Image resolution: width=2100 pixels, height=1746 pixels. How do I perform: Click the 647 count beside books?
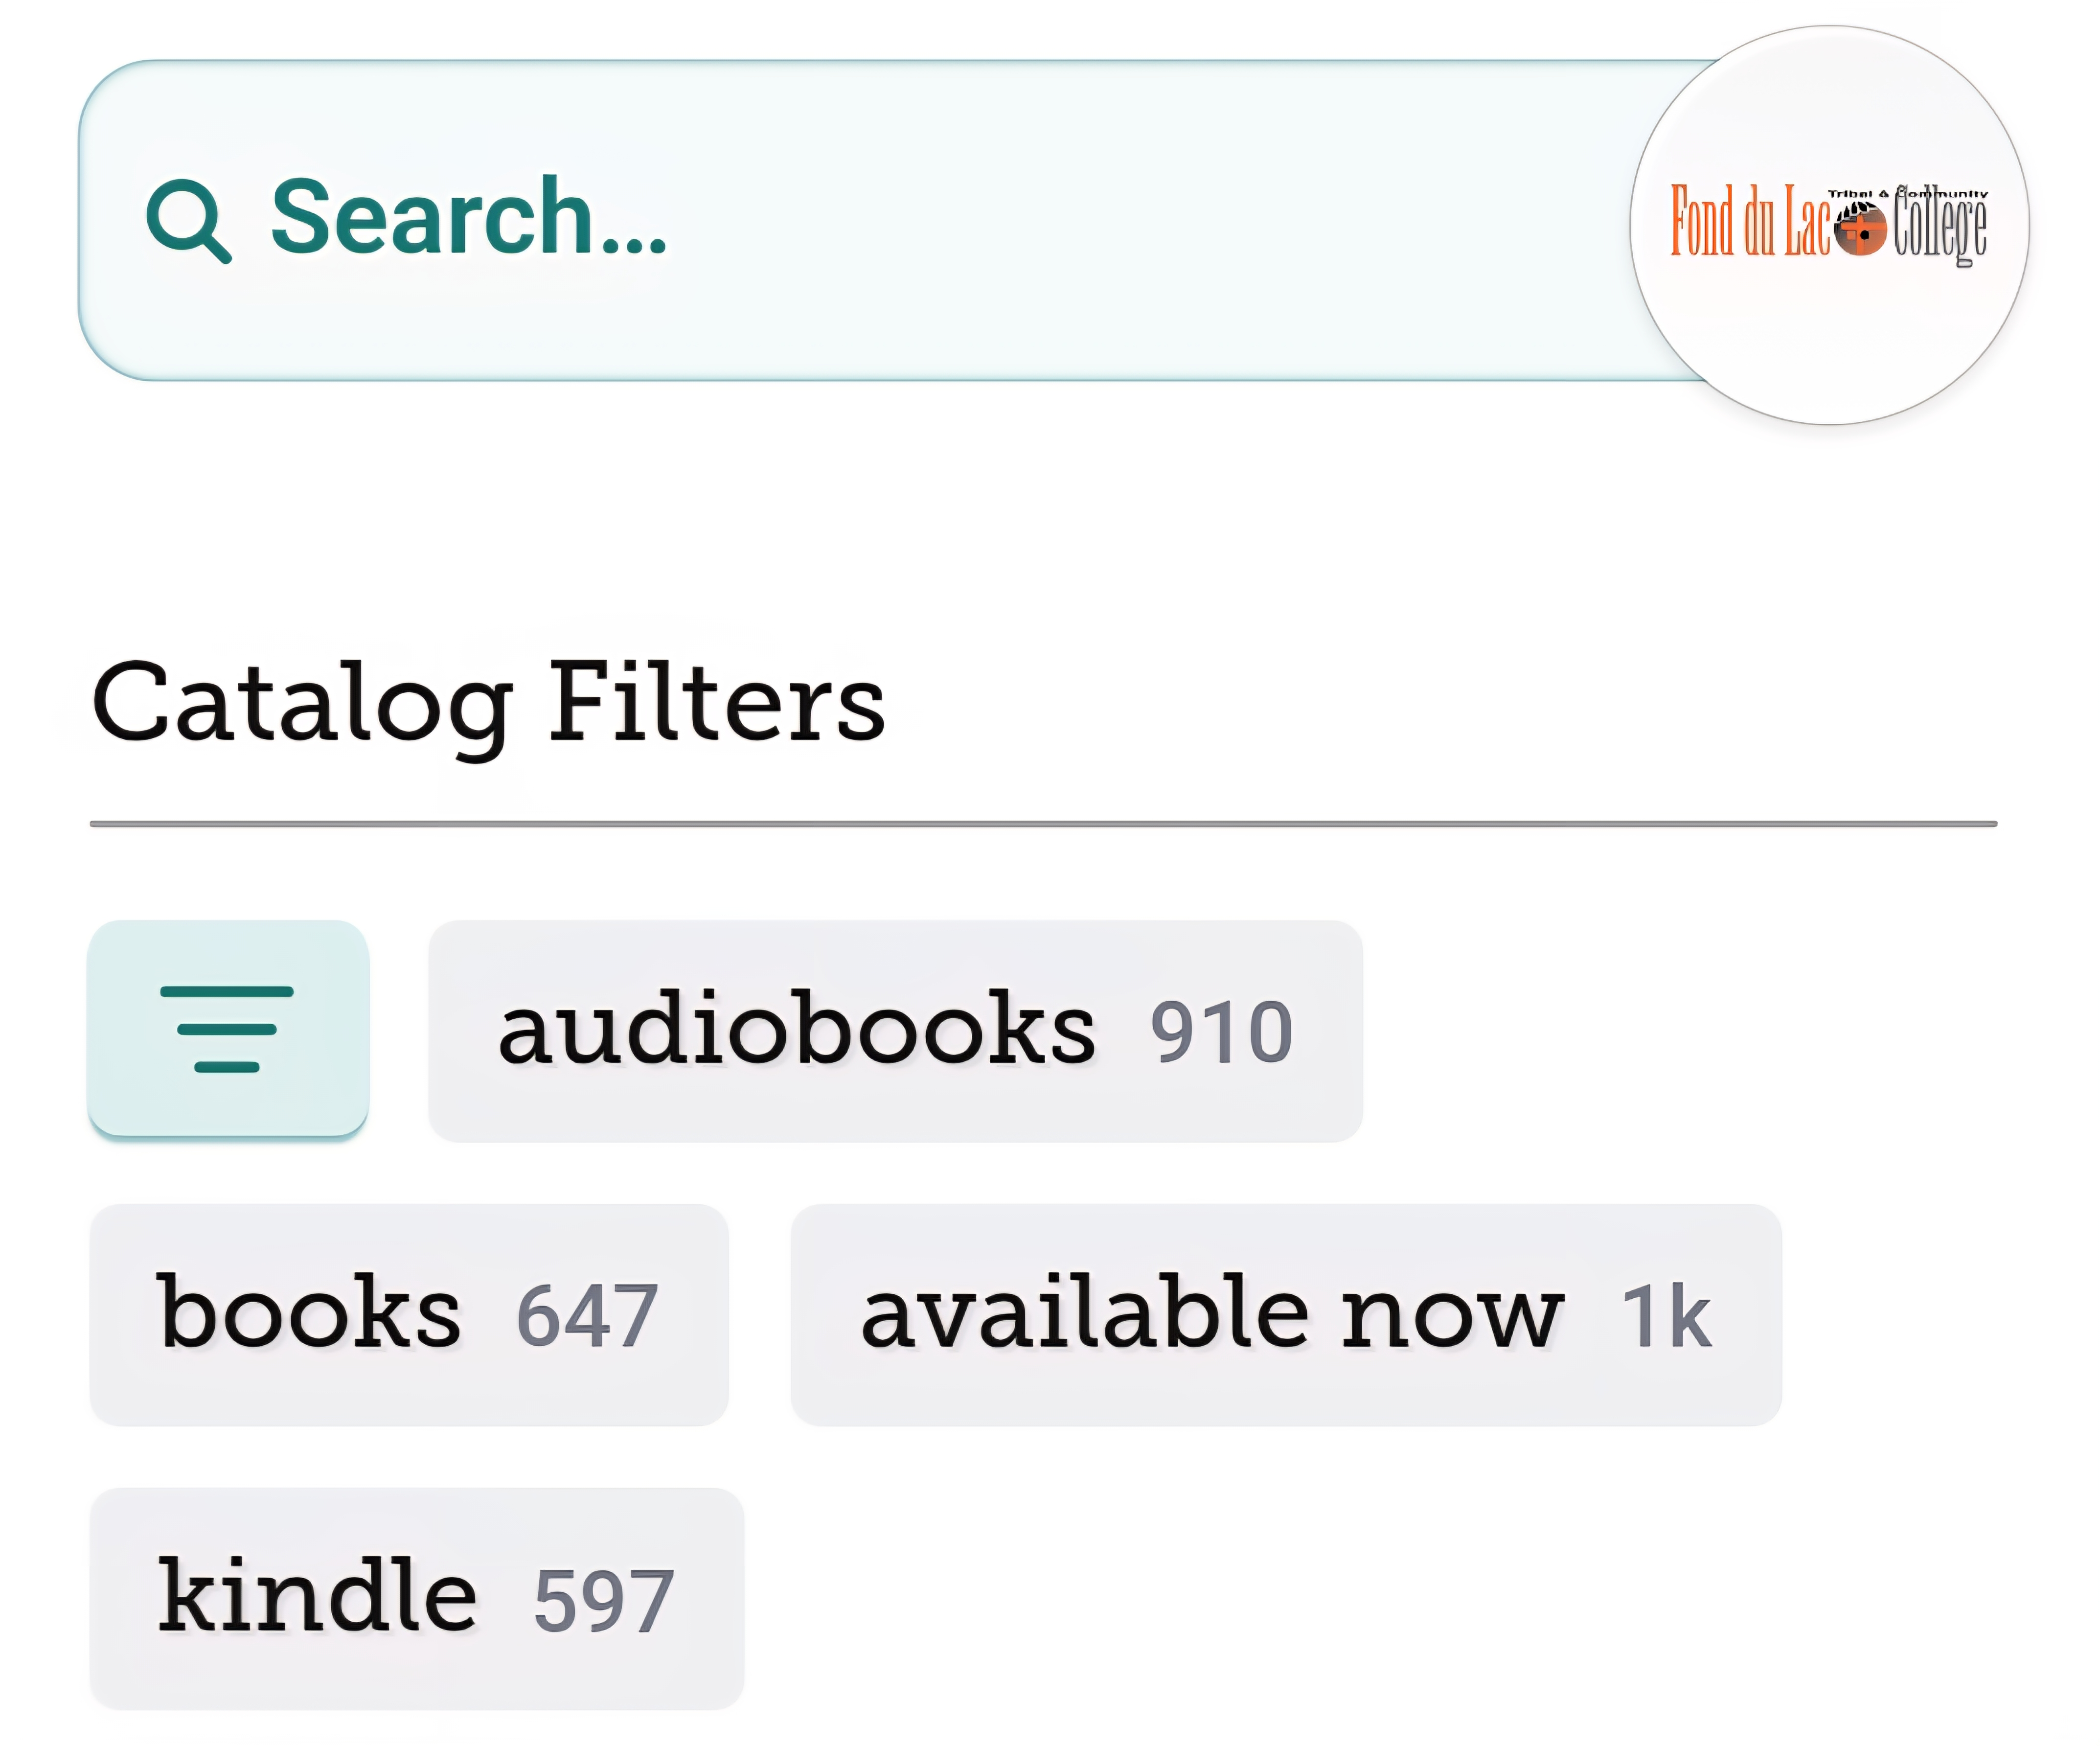click(587, 1317)
